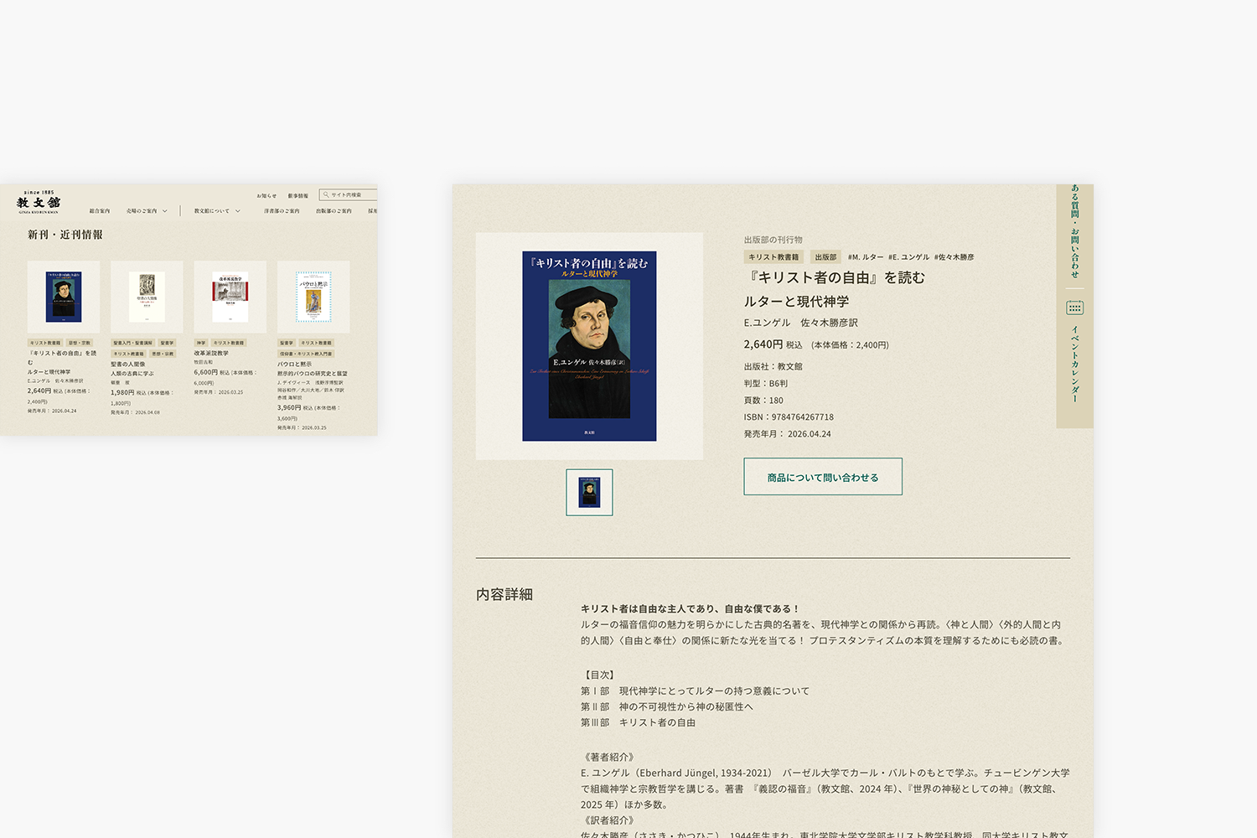Click the event calendar icon in sidebar
This screenshot has width=1257, height=838.
1074,308
